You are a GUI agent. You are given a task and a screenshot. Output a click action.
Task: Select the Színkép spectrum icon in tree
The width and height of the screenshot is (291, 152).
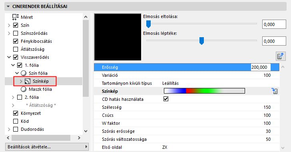(x=28, y=81)
